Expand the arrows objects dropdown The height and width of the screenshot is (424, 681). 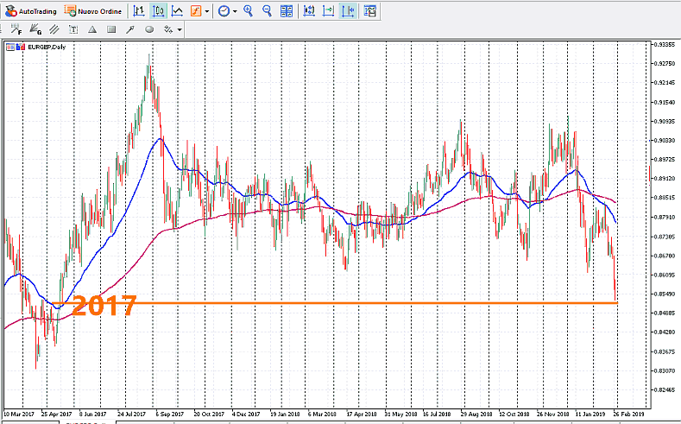point(179,29)
